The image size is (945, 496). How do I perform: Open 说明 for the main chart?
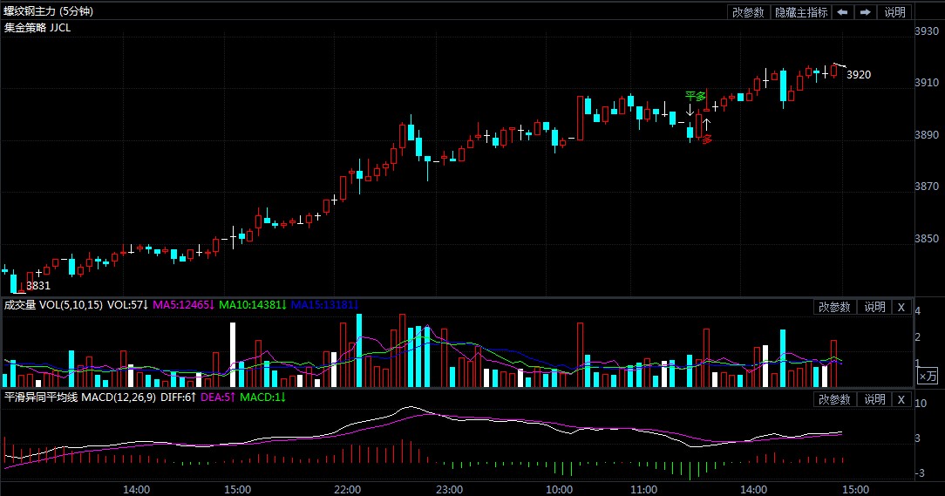[x=894, y=12]
